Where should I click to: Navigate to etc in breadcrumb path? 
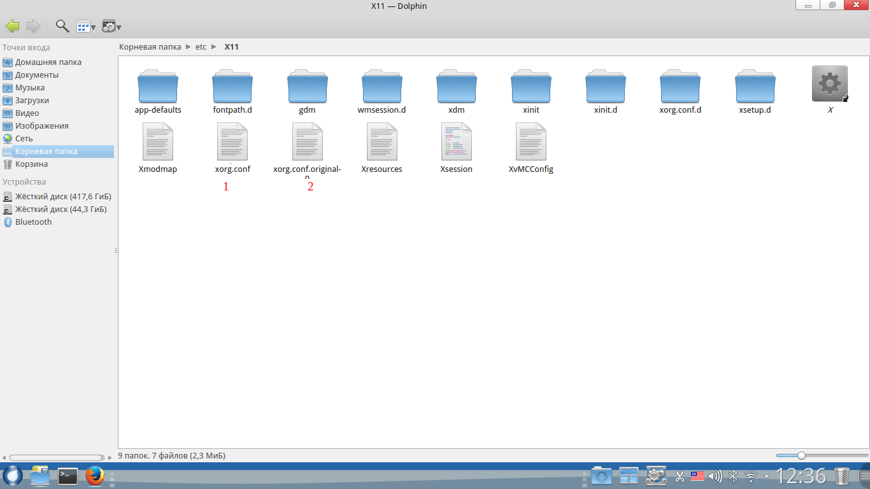(201, 47)
